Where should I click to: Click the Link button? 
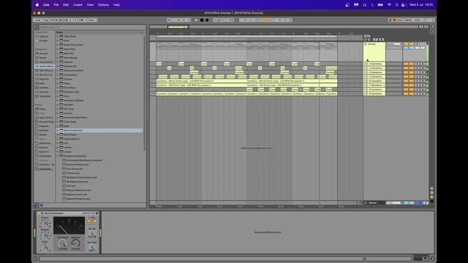[x=38, y=20]
